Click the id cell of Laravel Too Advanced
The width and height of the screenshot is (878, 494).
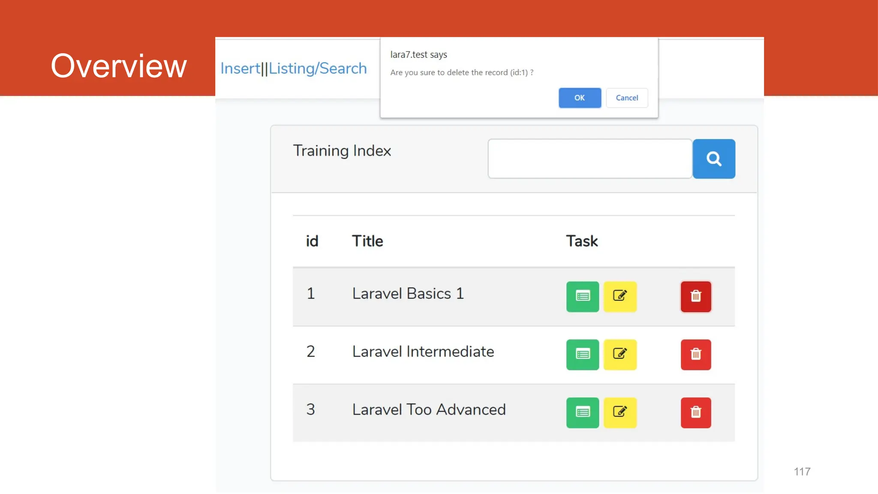[x=311, y=410]
